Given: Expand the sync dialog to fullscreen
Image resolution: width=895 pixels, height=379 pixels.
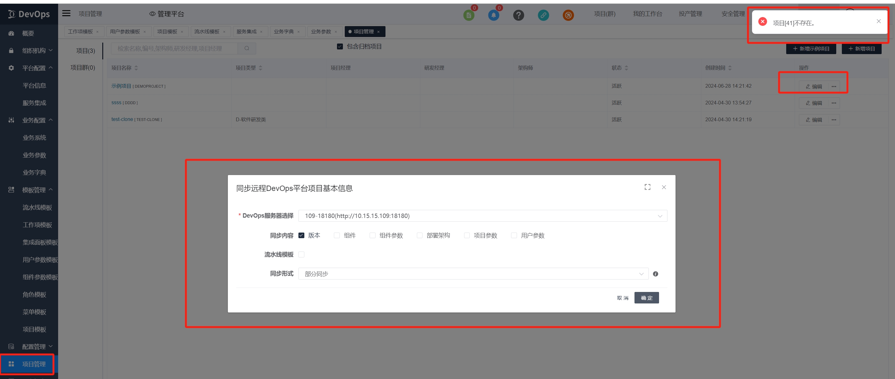Looking at the screenshot, I should (x=647, y=187).
